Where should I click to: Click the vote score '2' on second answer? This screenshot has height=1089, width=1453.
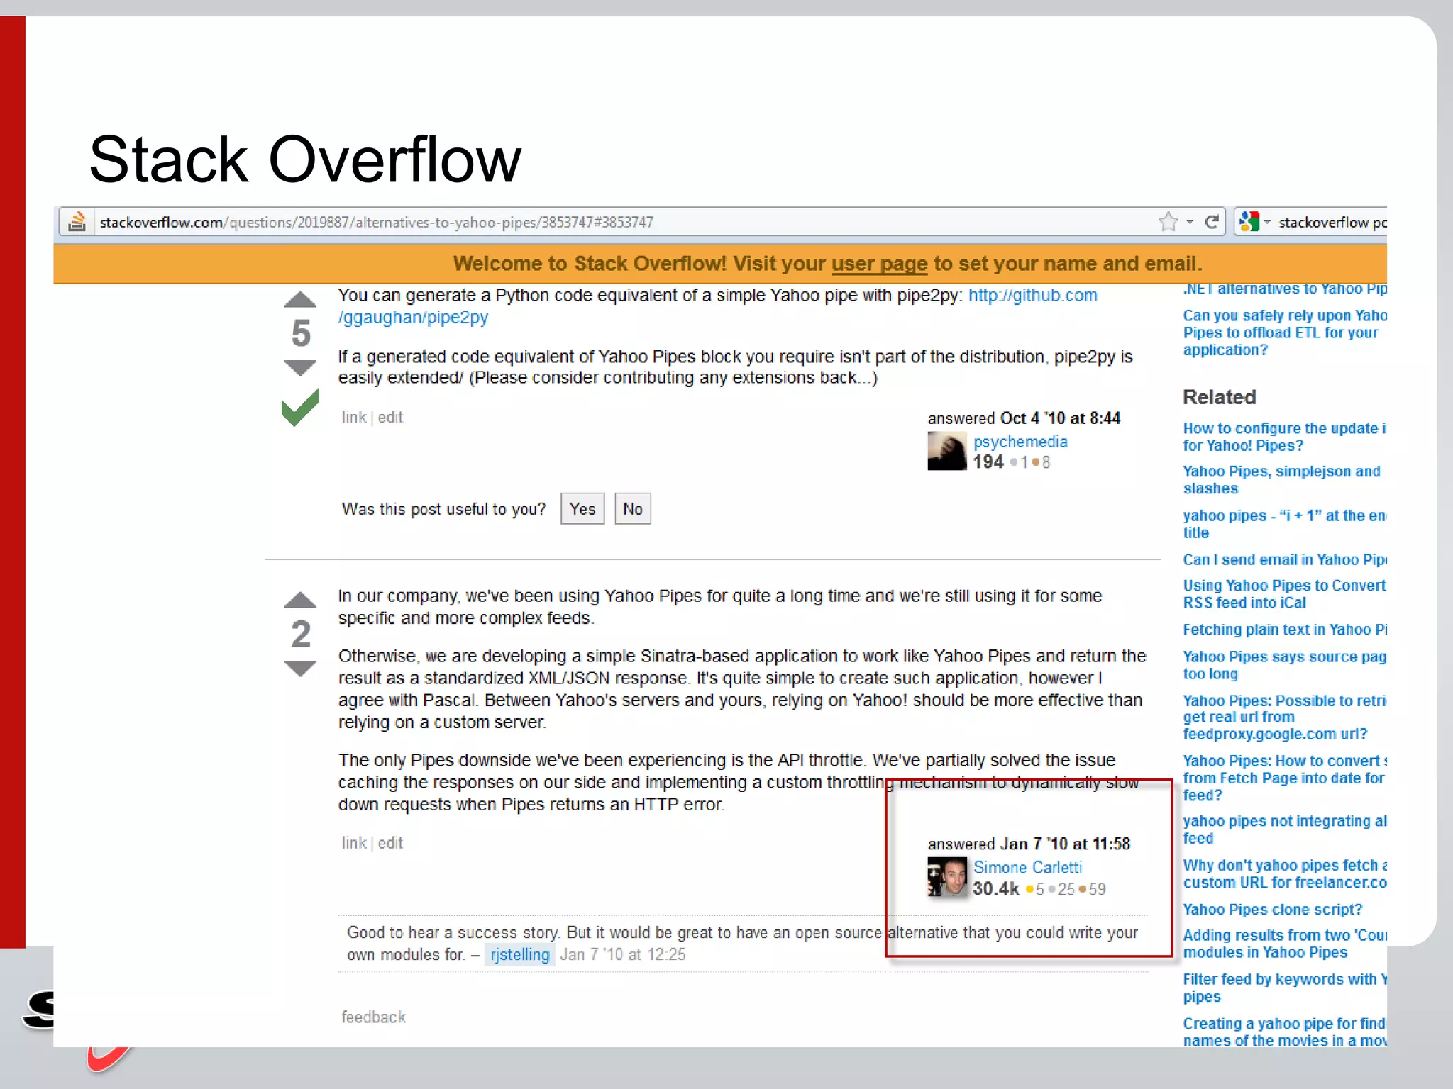(301, 634)
